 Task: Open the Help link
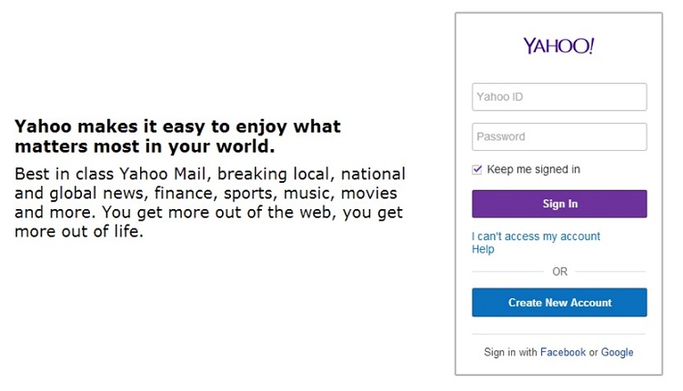tap(483, 249)
